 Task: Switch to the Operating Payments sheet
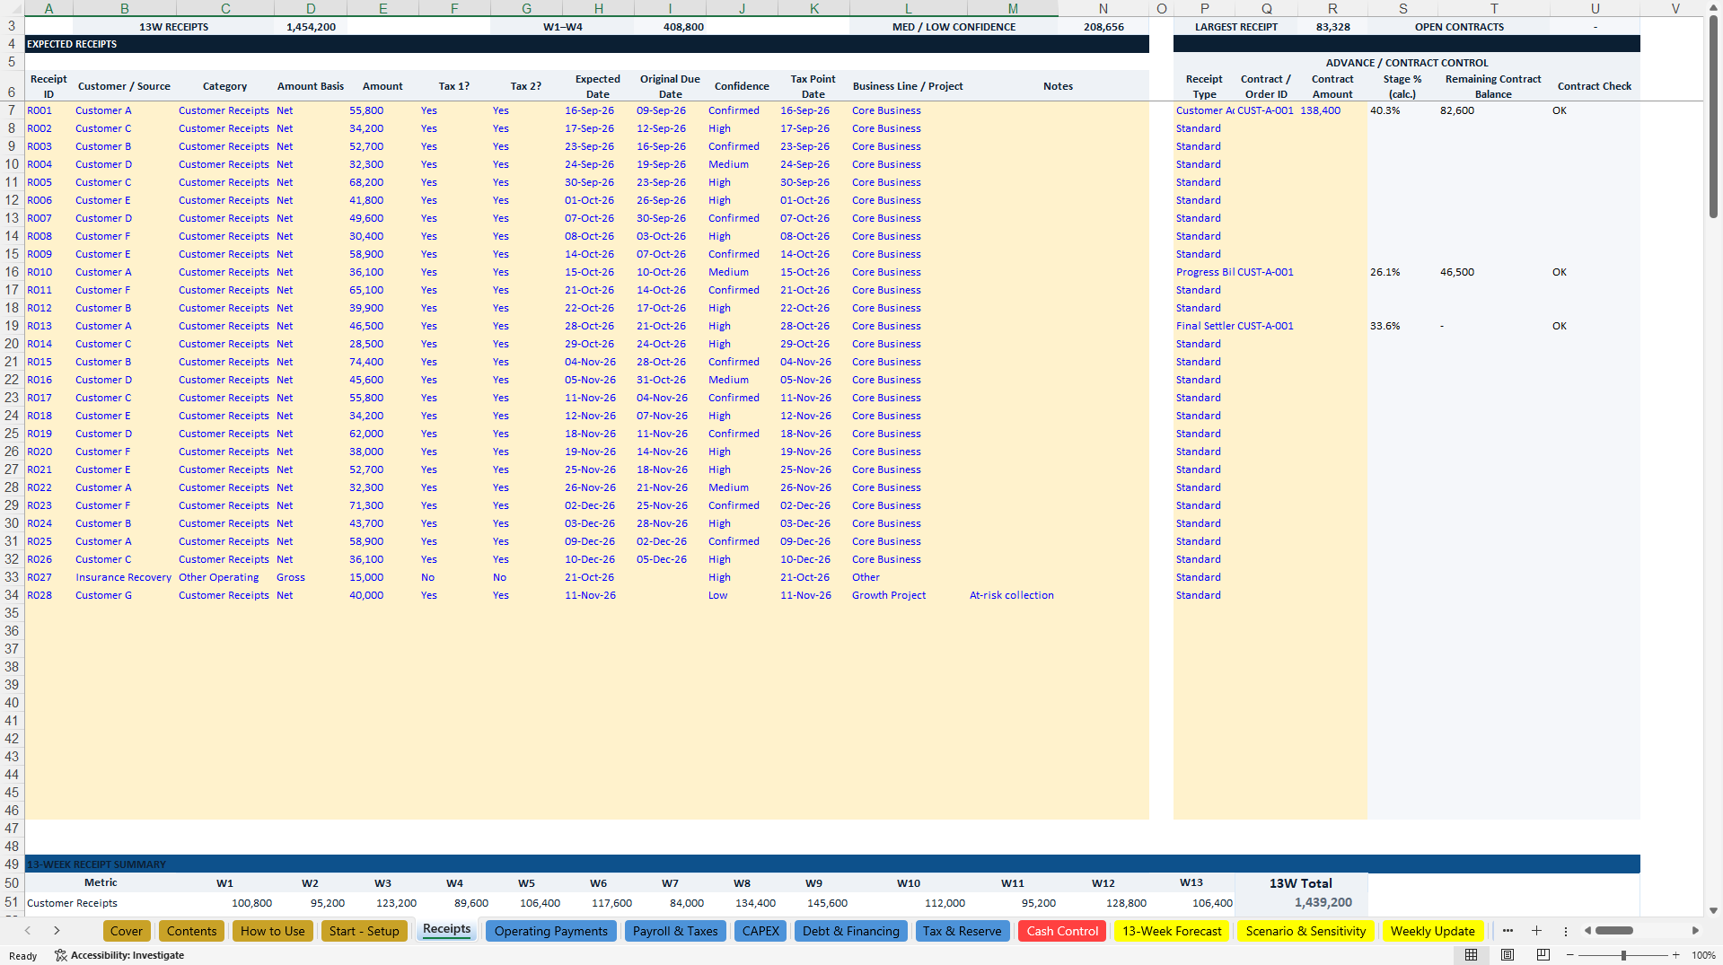550,931
